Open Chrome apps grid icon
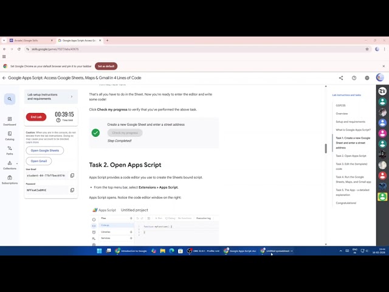The image size is (389, 292). coord(4,57)
